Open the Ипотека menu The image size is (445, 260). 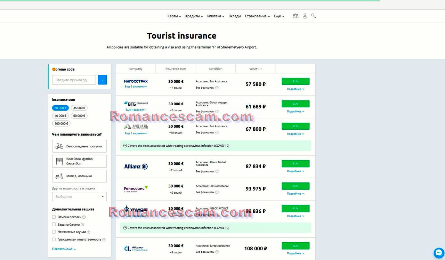(216, 16)
